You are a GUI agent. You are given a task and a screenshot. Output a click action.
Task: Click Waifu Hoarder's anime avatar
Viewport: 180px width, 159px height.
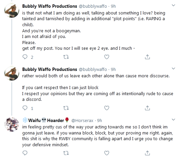[x=12, y=124]
